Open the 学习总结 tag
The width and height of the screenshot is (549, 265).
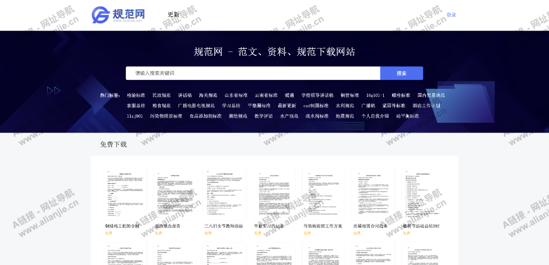pos(231,106)
